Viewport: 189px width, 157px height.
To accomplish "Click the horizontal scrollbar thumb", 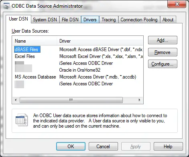I will pos(71,100).
